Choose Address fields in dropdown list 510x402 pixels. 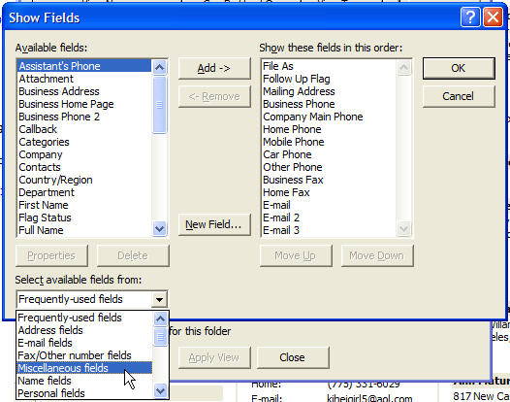(x=84, y=330)
